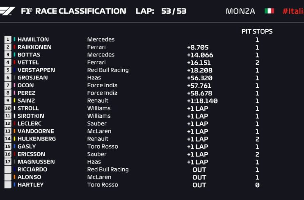Click the red Ferrari color bar beside Vettel
This screenshot has width=304, height=200.
click(x=15, y=63)
